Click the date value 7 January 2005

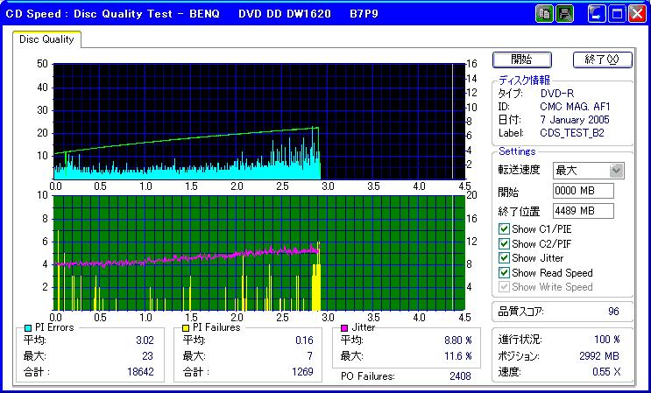point(575,120)
